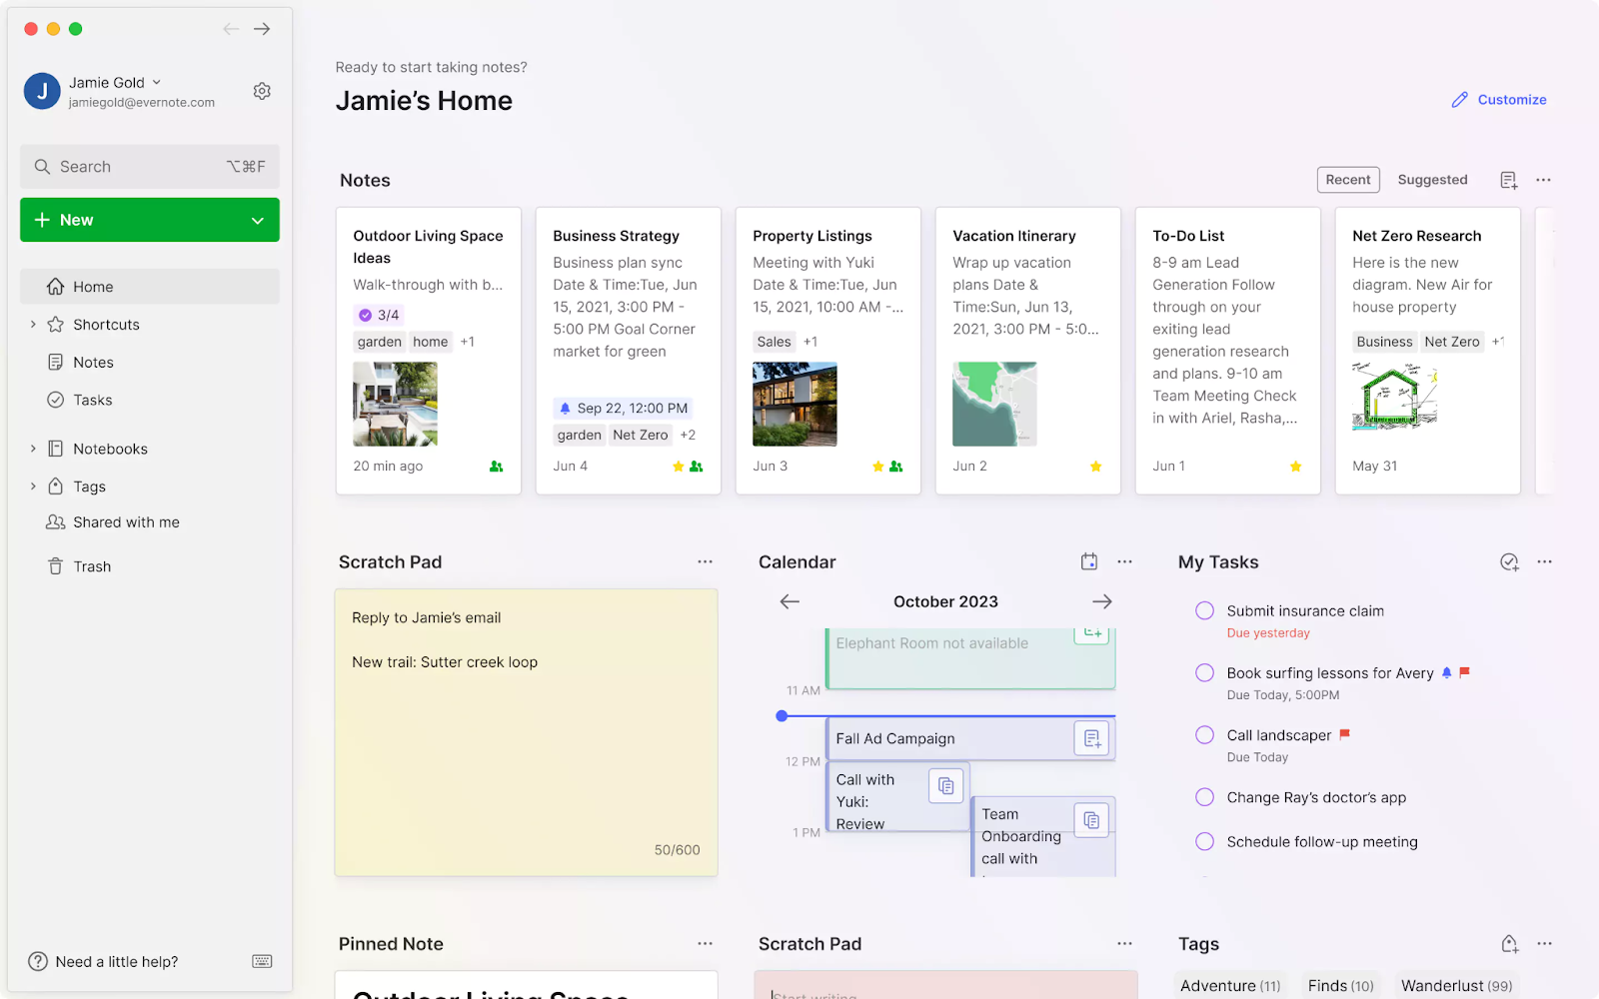Click the add task icon in My Tasks
The height and width of the screenshot is (999, 1599).
[x=1509, y=561]
